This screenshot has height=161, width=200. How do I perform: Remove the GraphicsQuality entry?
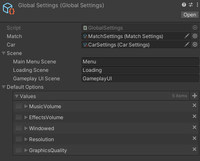point(195,149)
